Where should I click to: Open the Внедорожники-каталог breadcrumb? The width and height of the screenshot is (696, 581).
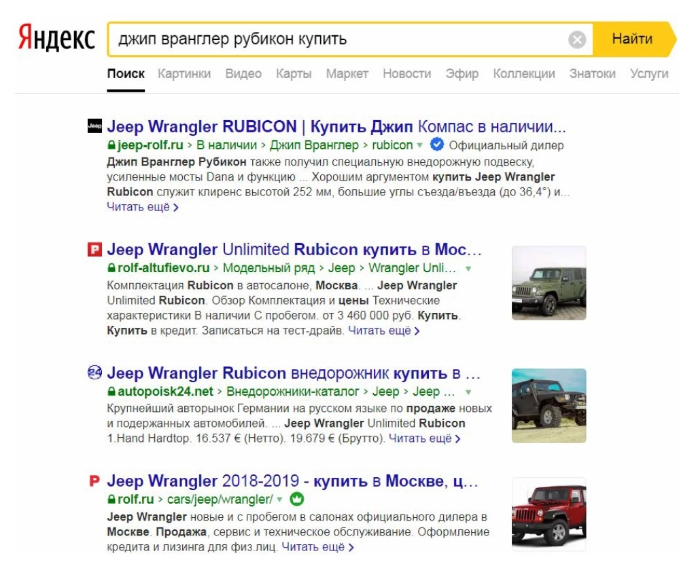292,392
